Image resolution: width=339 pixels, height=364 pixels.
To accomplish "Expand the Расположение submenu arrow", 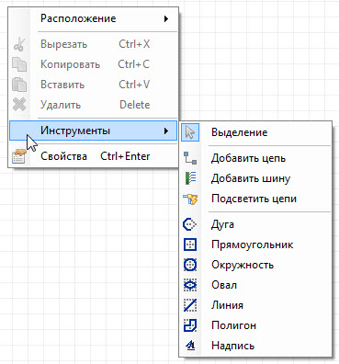I will (x=166, y=18).
